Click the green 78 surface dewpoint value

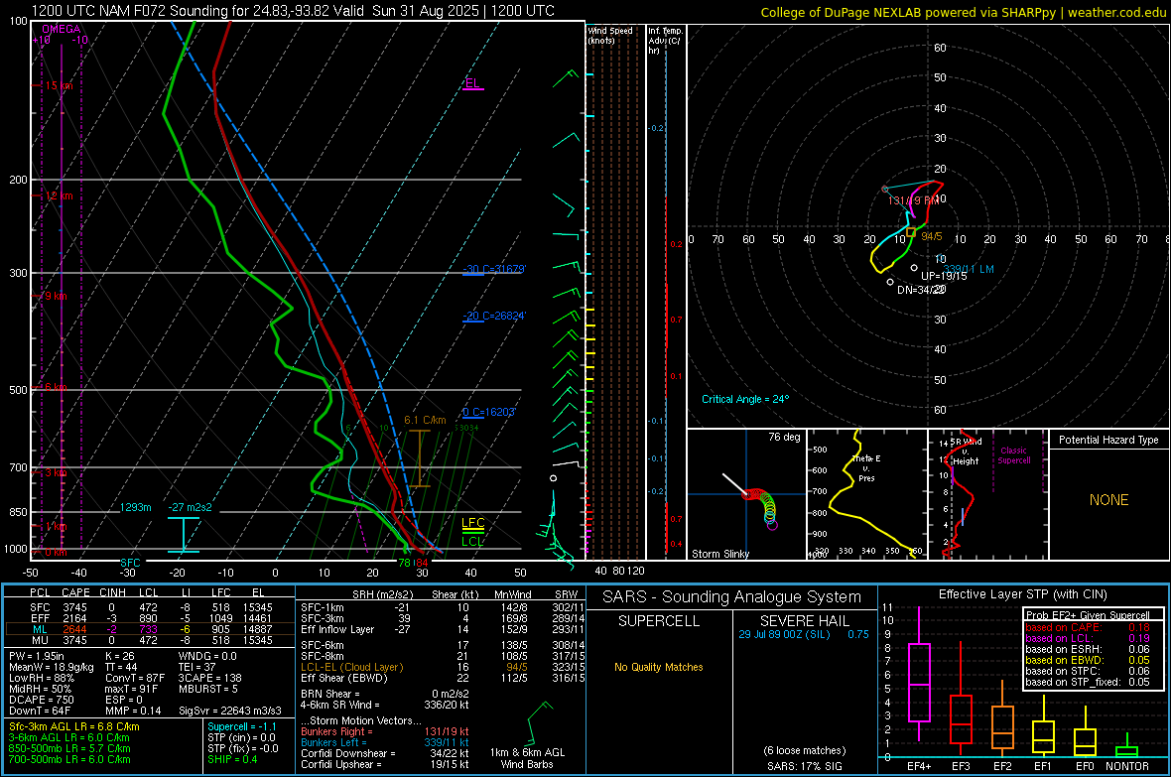point(404,563)
